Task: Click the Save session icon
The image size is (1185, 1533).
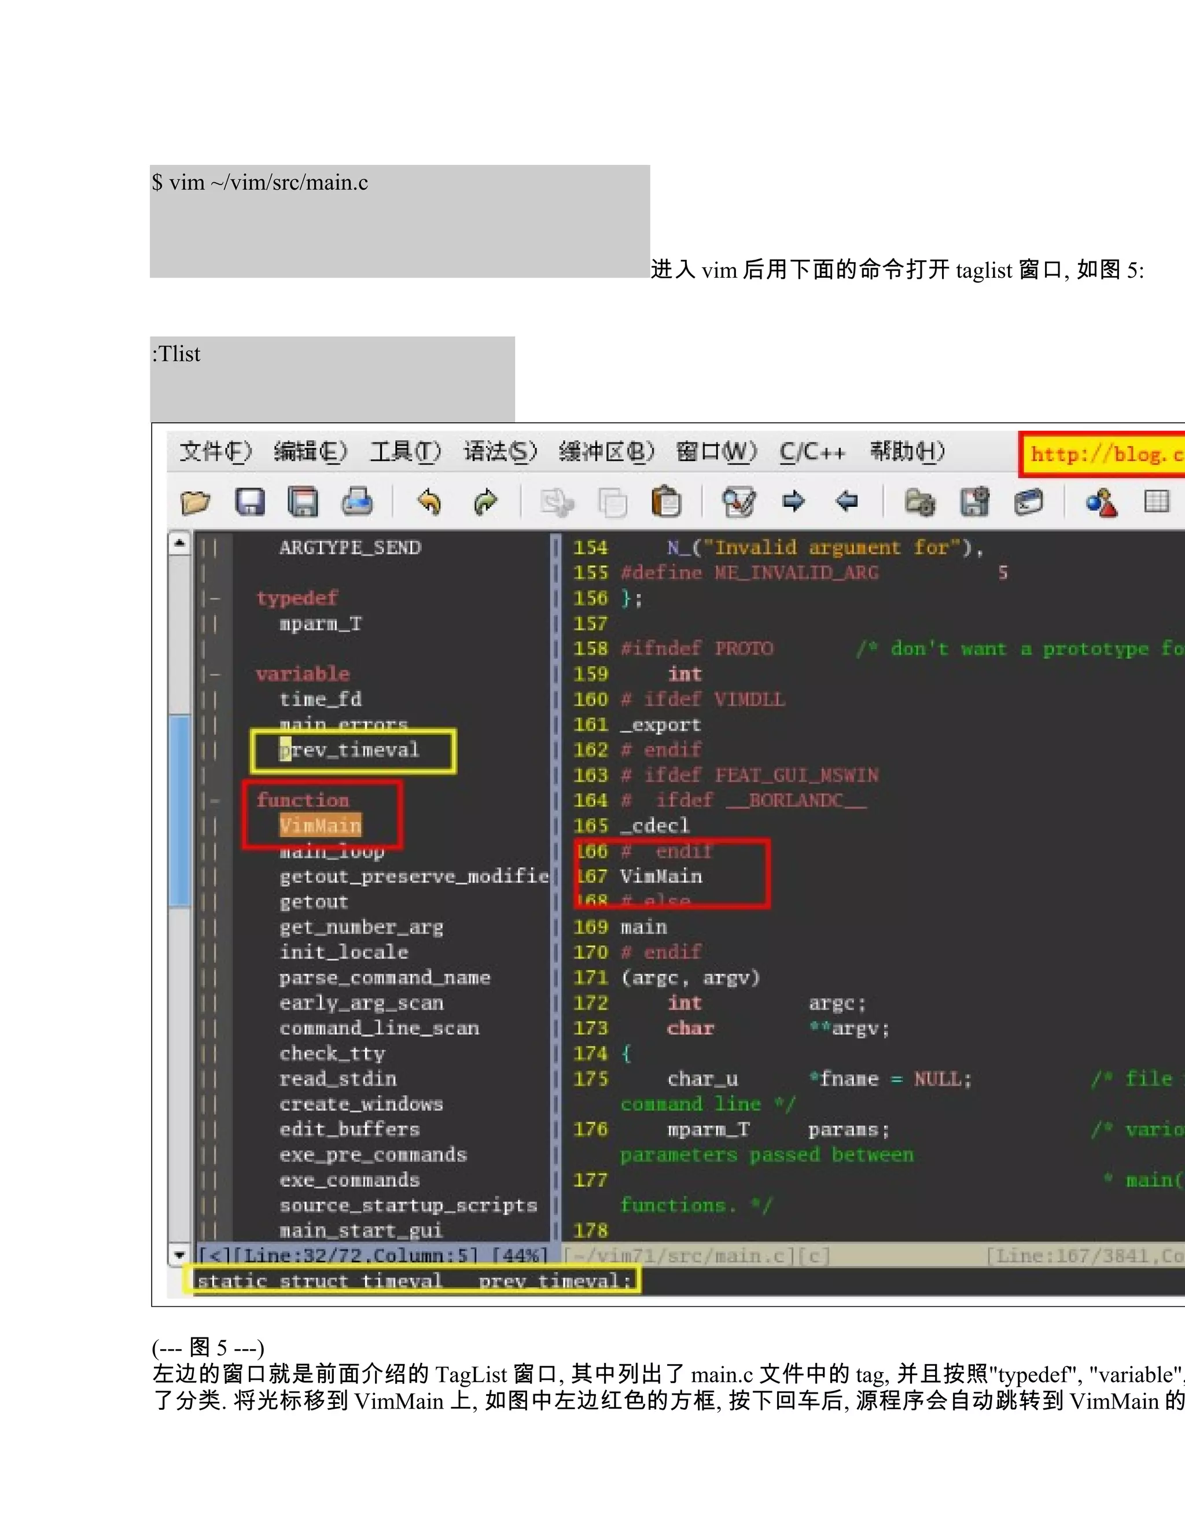Action: pyautogui.click(x=974, y=501)
